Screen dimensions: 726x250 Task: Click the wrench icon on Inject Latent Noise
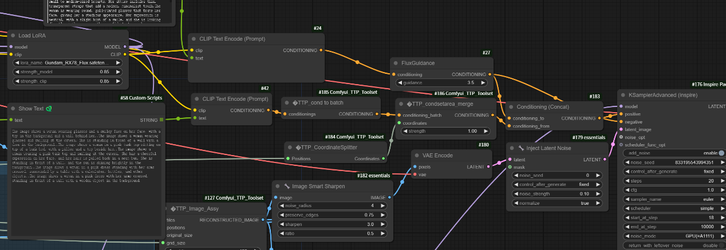tap(521, 148)
